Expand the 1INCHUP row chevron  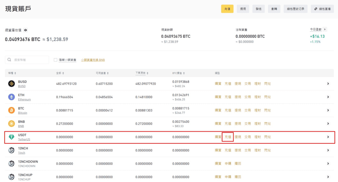point(328,177)
